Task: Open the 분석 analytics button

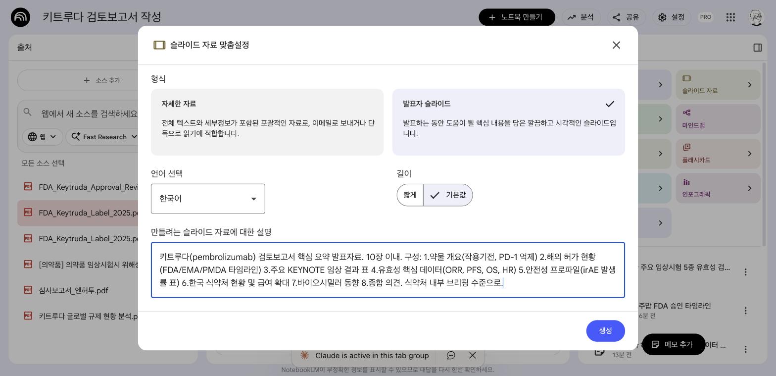Action: (581, 17)
